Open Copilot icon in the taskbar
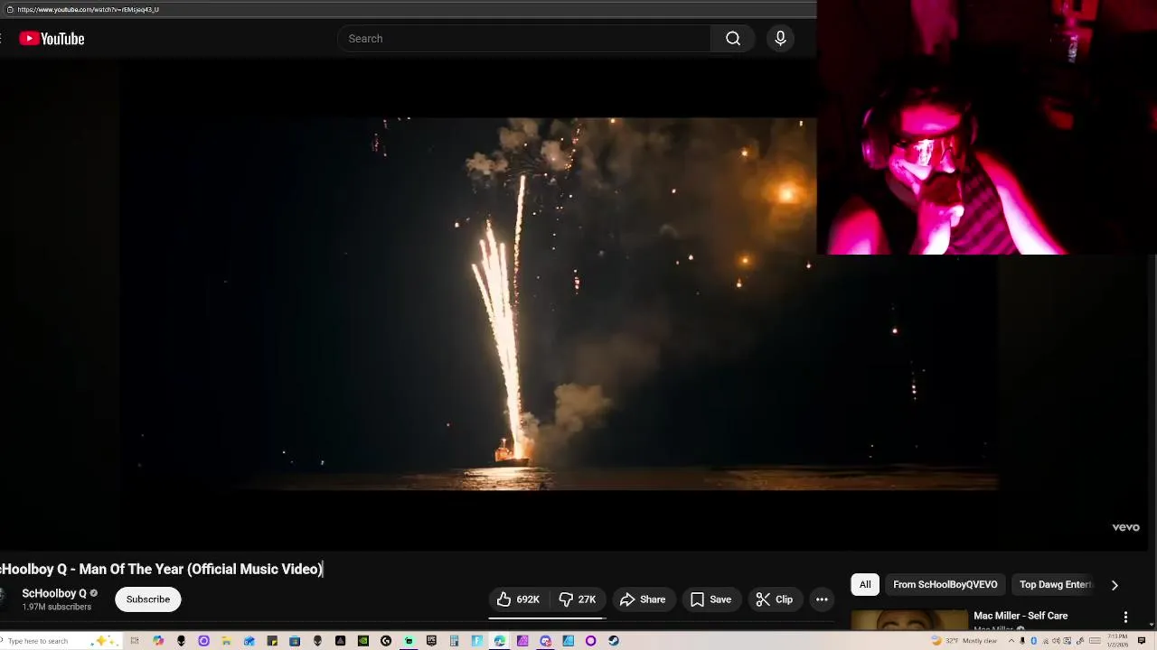Image resolution: width=1157 pixels, height=650 pixels. (158, 641)
